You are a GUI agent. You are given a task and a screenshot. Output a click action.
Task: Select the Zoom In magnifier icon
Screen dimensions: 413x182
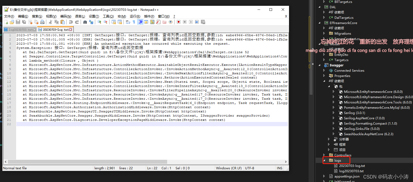tap(99, 22)
